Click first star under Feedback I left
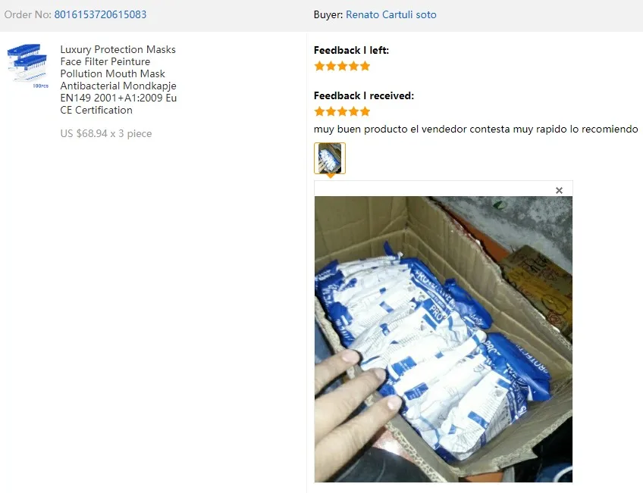This screenshot has height=493, width=643. [319, 66]
